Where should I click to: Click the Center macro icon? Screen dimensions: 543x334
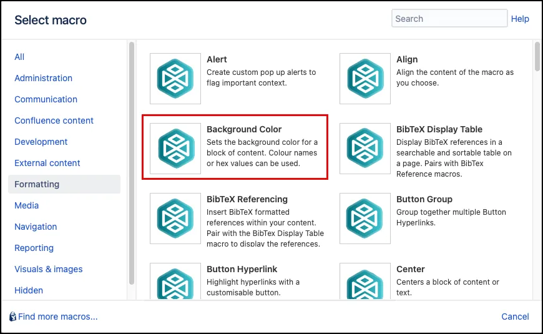coord(365,281)
